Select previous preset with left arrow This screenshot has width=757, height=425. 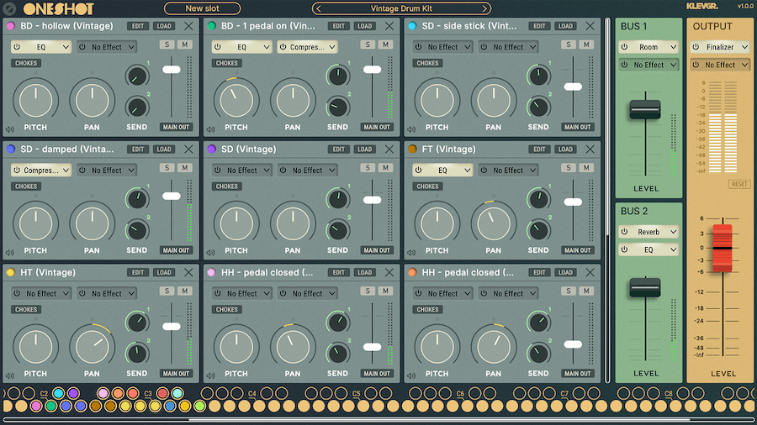[x=318, y=8]
